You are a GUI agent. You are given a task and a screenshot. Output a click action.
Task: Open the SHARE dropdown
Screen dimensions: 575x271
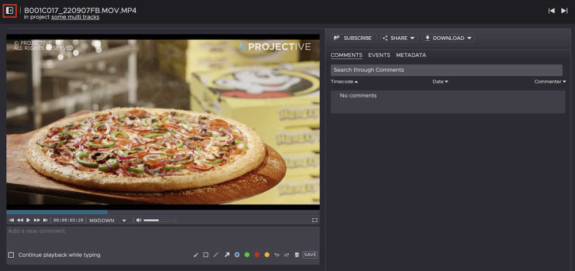tap(399, 38)
